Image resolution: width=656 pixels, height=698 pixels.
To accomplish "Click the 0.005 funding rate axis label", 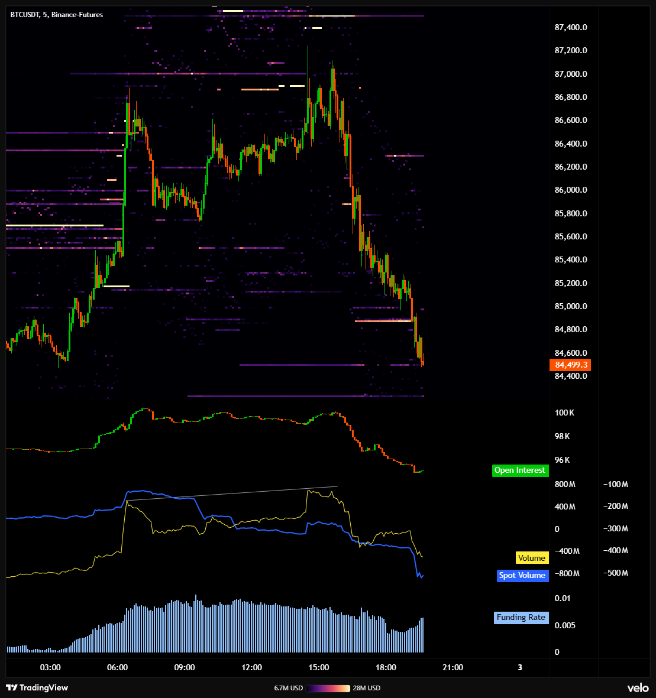I will [565, 625].
